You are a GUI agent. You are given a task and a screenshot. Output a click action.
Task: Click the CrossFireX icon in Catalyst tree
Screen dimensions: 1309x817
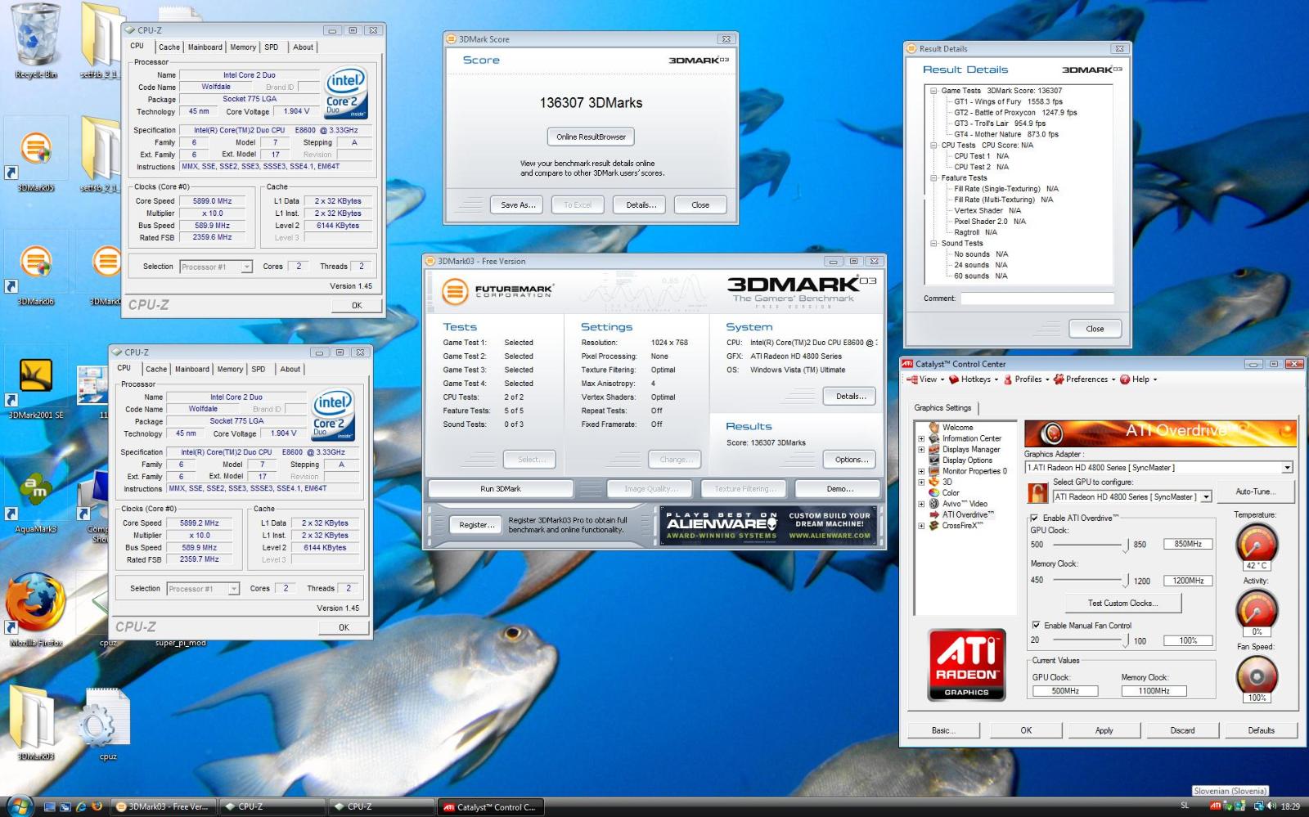point(933,525)
